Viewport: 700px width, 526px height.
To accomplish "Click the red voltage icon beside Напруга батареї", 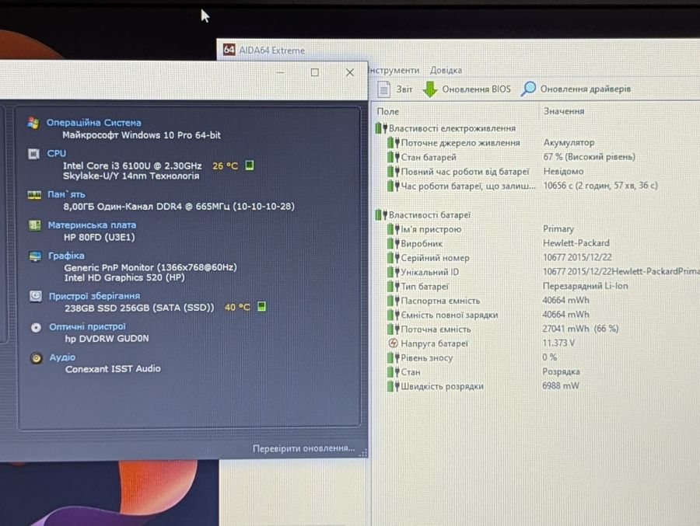I will tap(393, 343).
